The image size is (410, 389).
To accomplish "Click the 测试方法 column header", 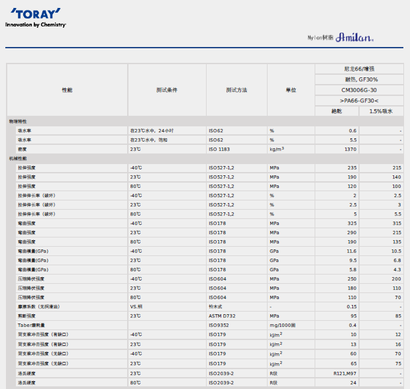I will (x=236, y=90).
